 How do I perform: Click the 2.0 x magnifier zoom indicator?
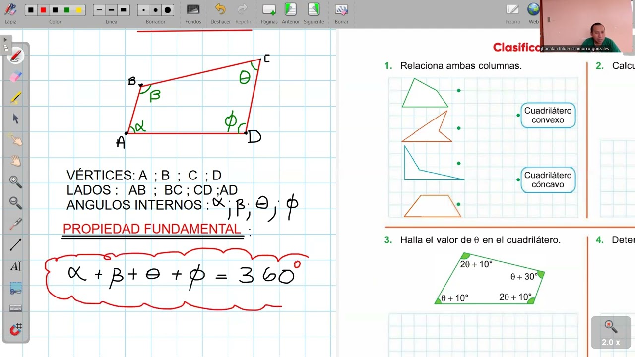[x=611, y=332]
